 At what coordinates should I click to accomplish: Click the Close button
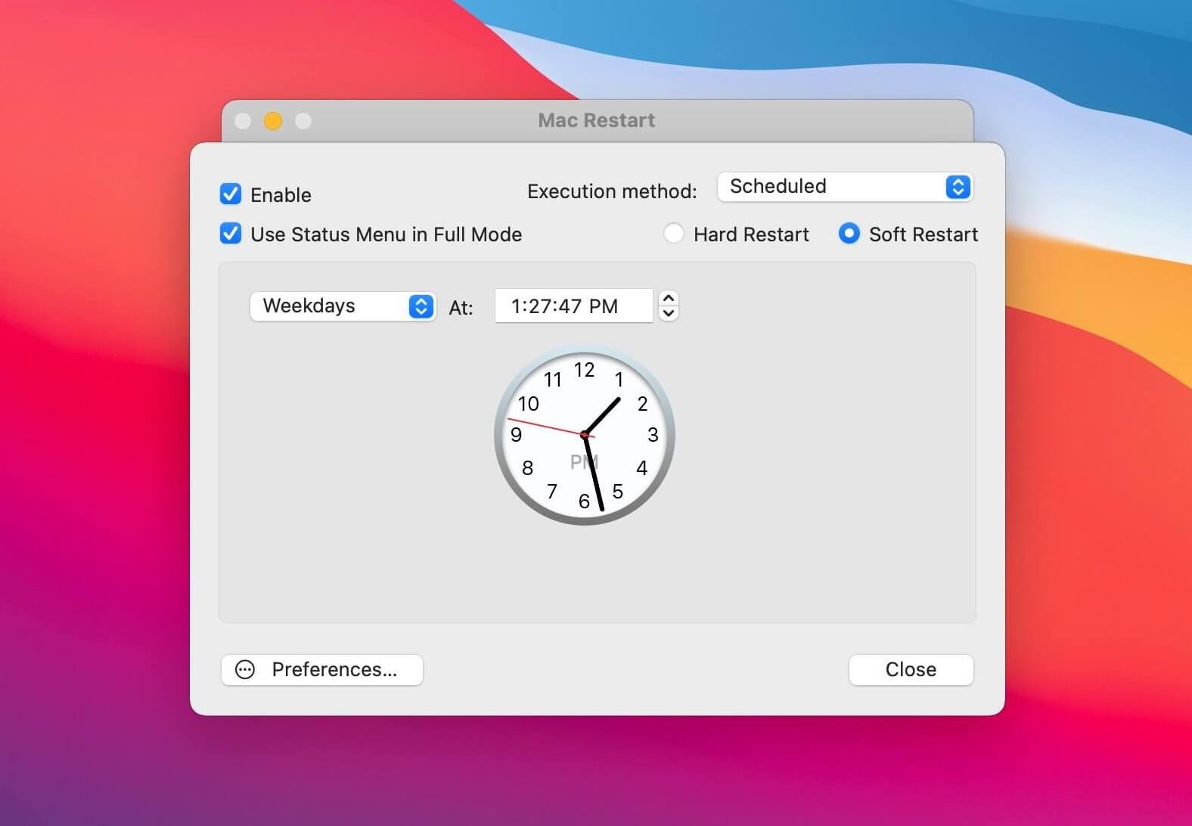[x=911, y=670]
